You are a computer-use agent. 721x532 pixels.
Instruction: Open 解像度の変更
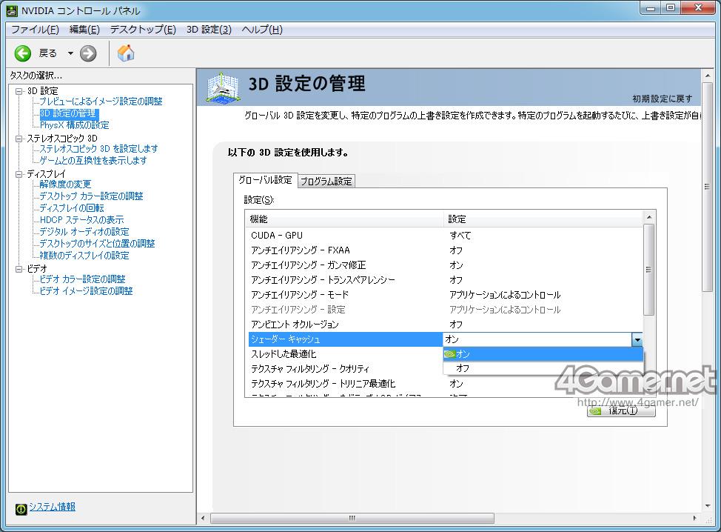click(x=65, y=184)
